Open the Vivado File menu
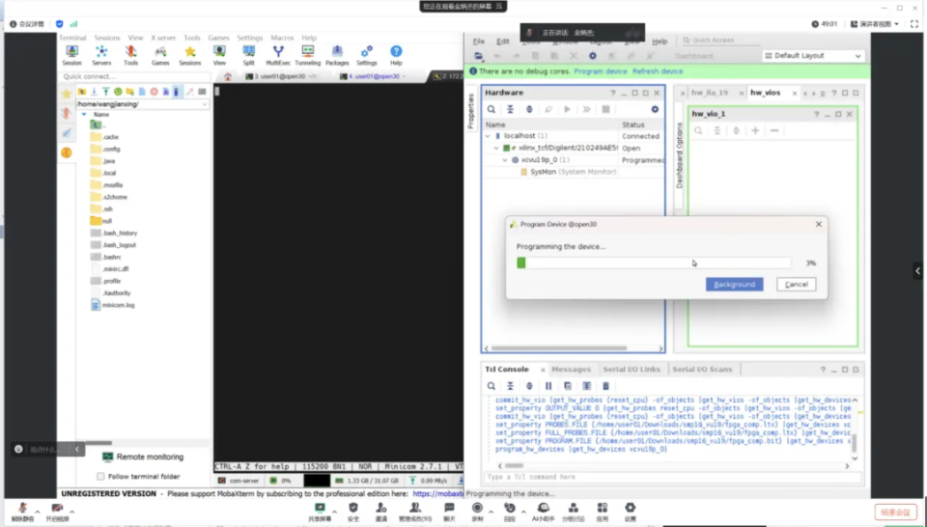The image size is (927, 527). pos(478,42)
